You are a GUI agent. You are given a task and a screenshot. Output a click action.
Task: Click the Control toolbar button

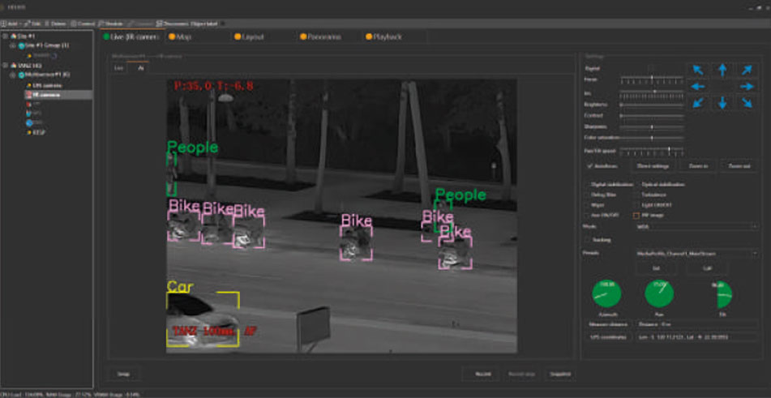click(x=82, y=24)
